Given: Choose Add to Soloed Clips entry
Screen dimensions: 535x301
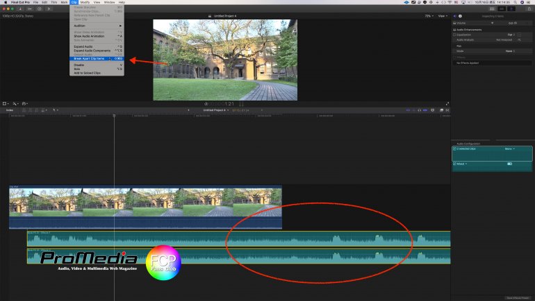Looking at the screenshot, I should click(97, 74).
